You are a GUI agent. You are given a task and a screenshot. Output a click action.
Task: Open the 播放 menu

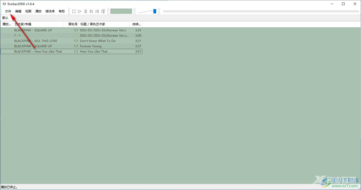38,11
